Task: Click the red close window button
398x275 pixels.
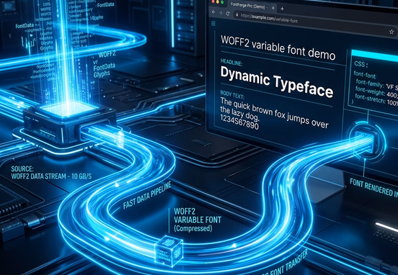Action: coord(213,1)
